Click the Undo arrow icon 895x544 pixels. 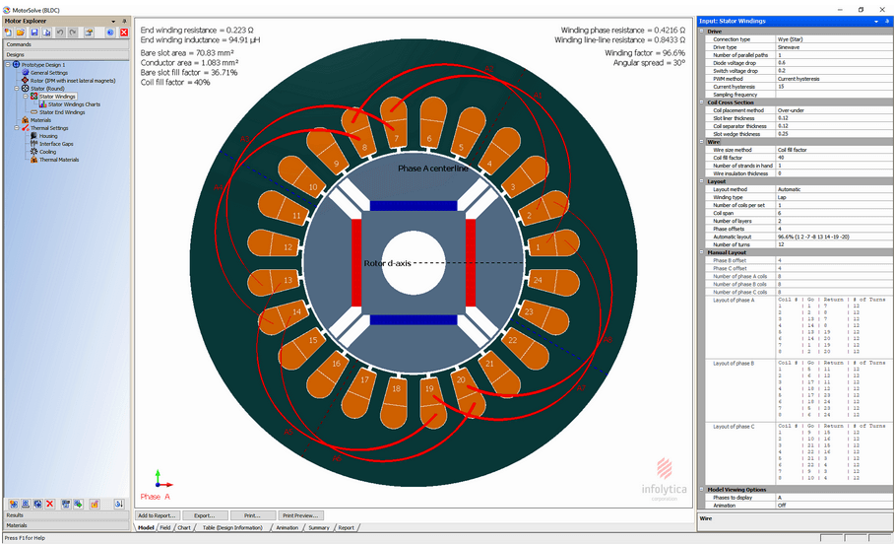[60, 33]
